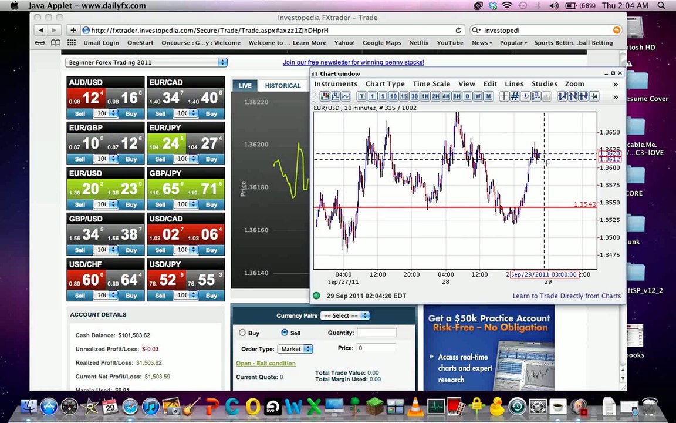Click the browser back arrow button
The height and width of the screenshot is (423, 676).
pyautogui.click(x=41, y=30)
